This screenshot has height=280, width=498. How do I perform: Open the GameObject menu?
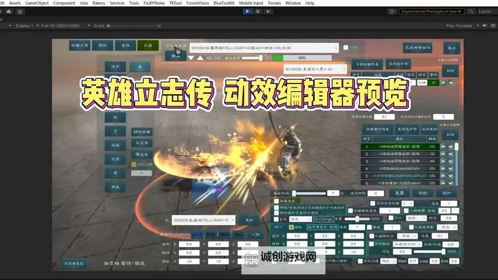[x=37, y=3]
